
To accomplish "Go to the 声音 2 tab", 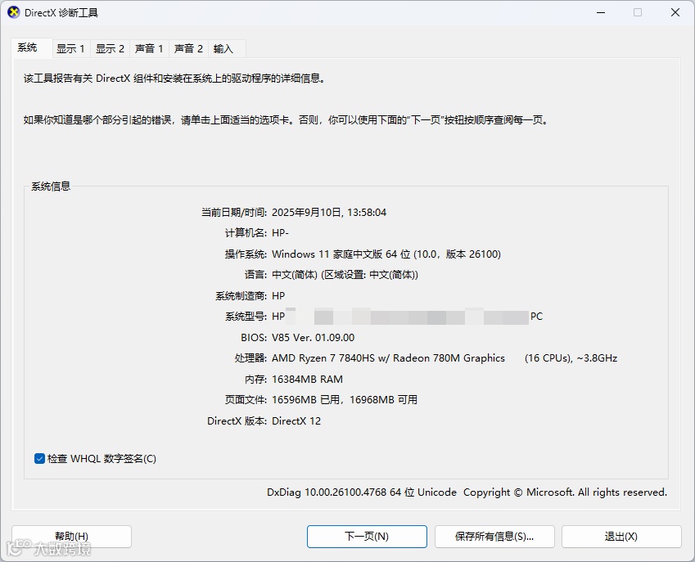I will (x=188, y=48).
